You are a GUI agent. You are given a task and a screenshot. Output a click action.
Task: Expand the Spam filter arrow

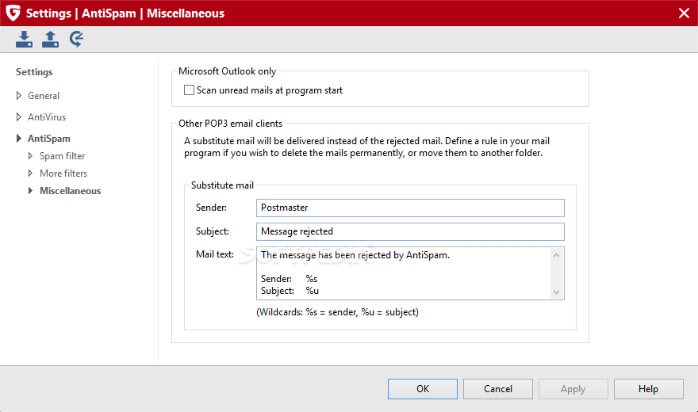30,156
